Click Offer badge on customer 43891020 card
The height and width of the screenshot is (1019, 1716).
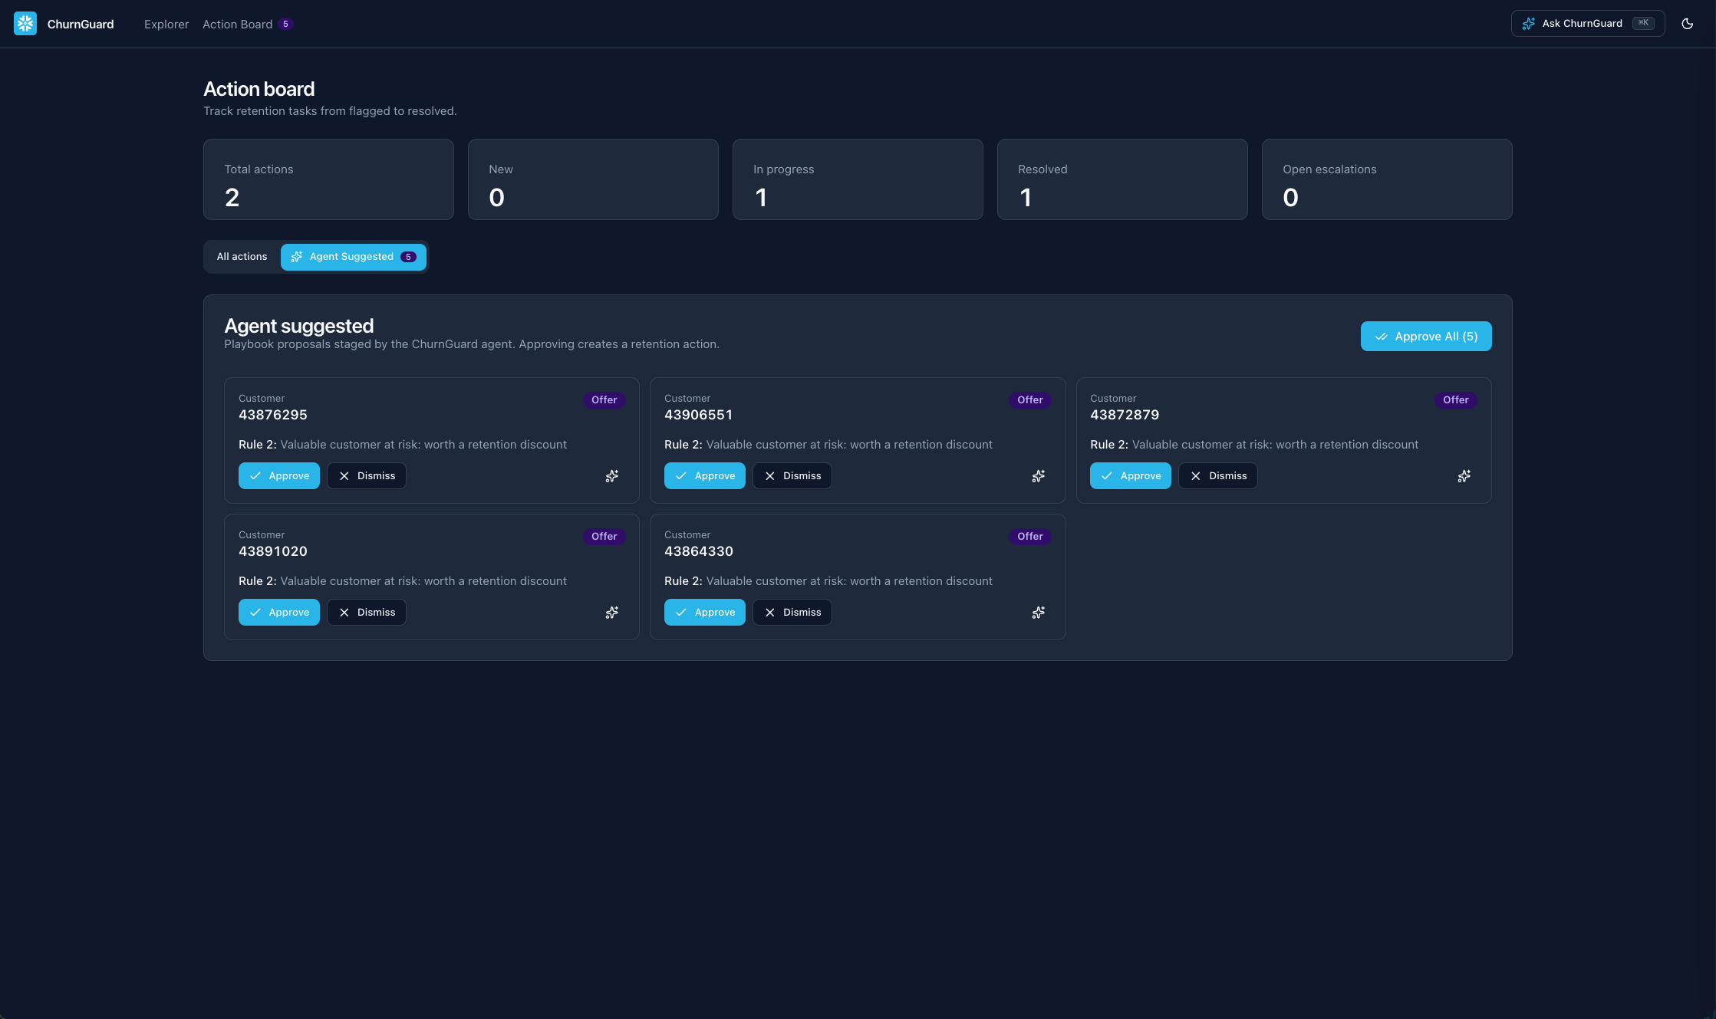coord(604,537)
